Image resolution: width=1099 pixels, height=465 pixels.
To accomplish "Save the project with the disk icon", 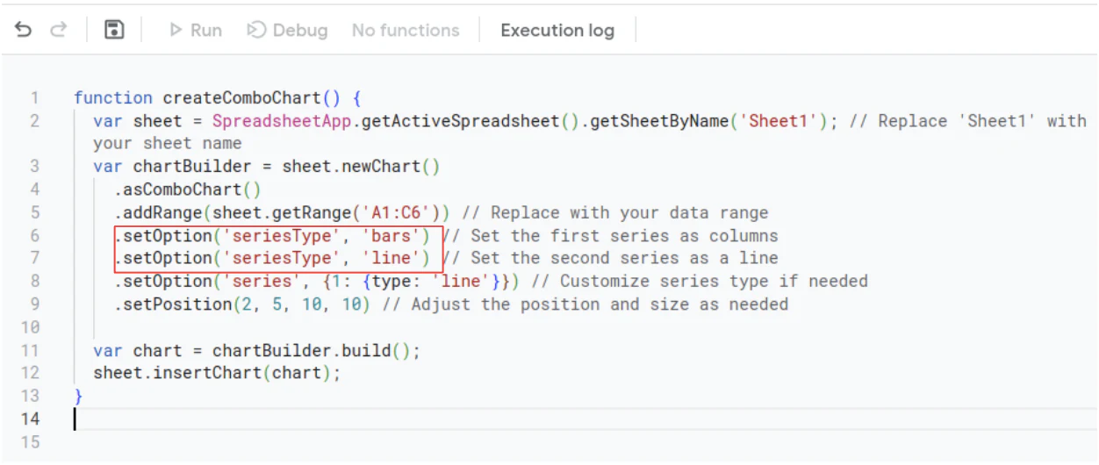I will pos(114,30).
